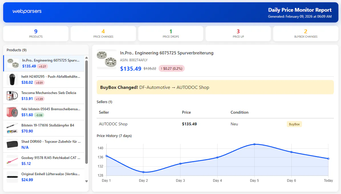Click the ASIN: B002T4AFLY text
The height and width of the screenshot is (194, 341).
tap(134, 60)
